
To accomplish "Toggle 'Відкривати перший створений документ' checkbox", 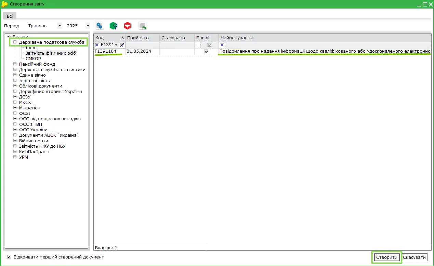I will pyautogui.click(x=9, y=257).
